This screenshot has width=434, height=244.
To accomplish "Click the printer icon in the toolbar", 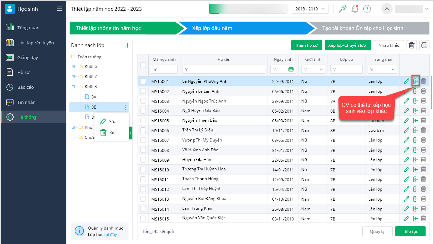I will [424, 45].
